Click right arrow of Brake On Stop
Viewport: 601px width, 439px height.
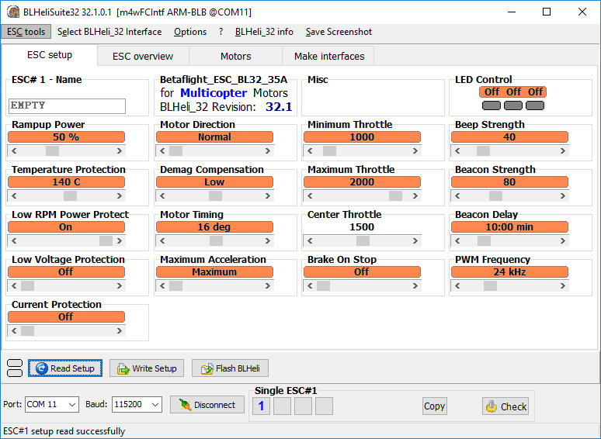click(415, 286)
